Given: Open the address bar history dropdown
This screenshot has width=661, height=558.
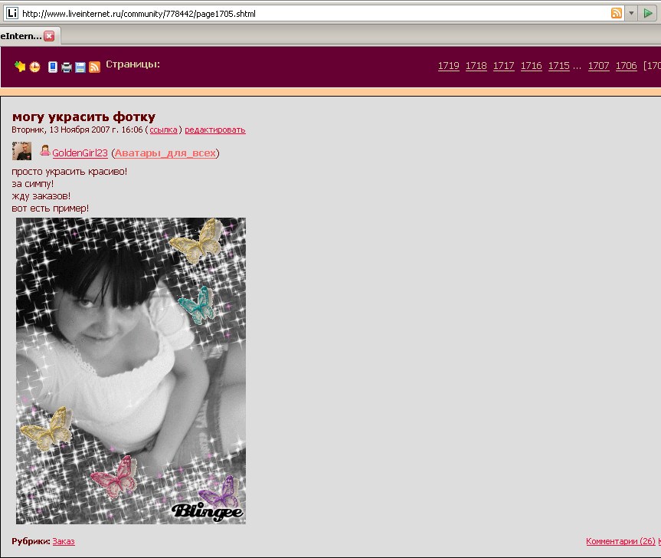Looking at the screenshot, I should [x=631, y=13].
